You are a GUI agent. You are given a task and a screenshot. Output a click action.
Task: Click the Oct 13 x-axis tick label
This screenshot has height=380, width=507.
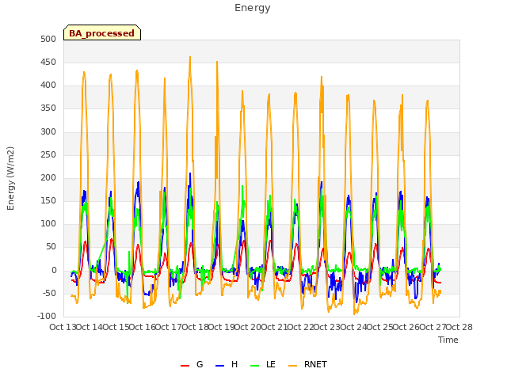tap(63, 327)
